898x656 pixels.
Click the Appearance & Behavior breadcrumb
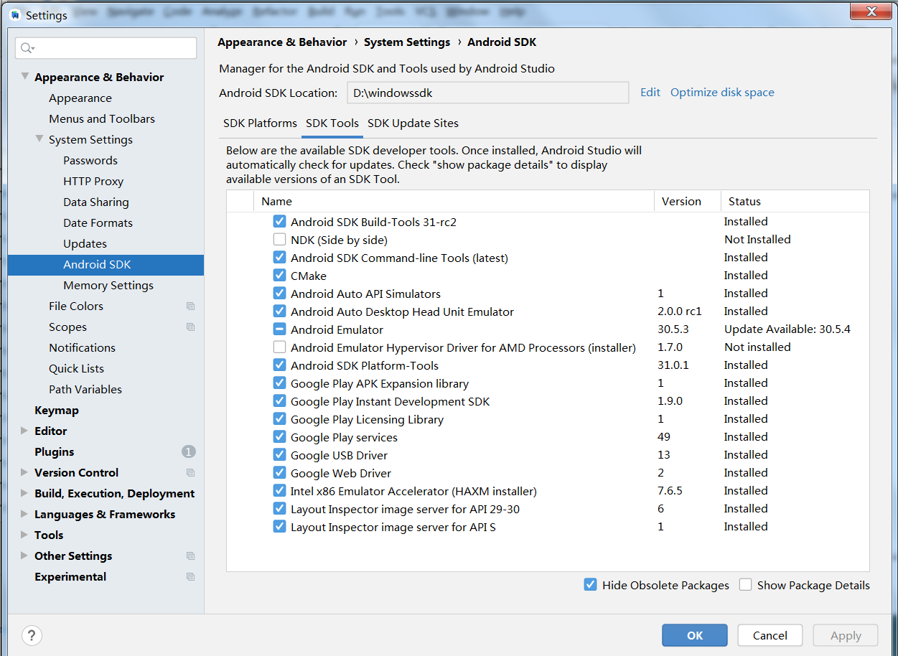(282, 42)
